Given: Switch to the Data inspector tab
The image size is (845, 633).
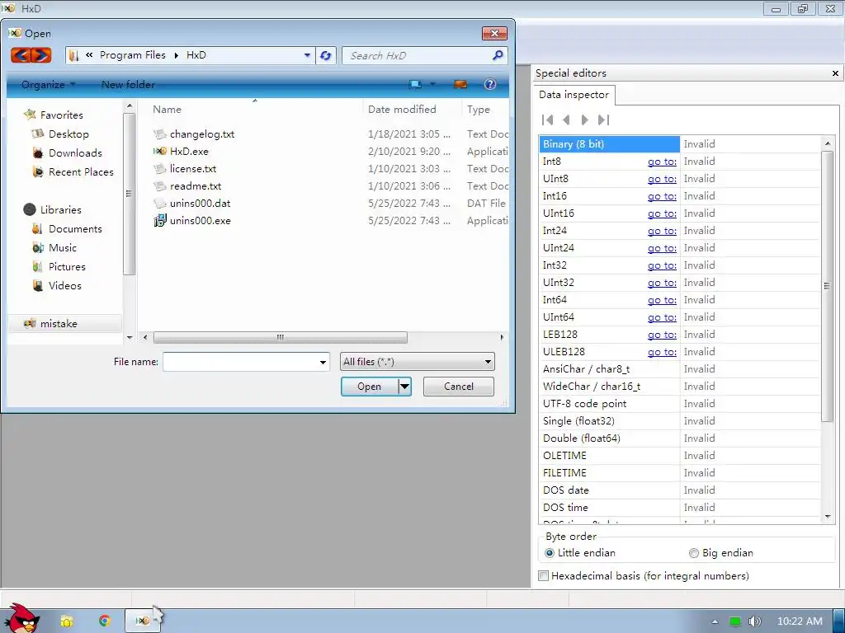Looking at the screenshot, I should (x=574, y=95).
